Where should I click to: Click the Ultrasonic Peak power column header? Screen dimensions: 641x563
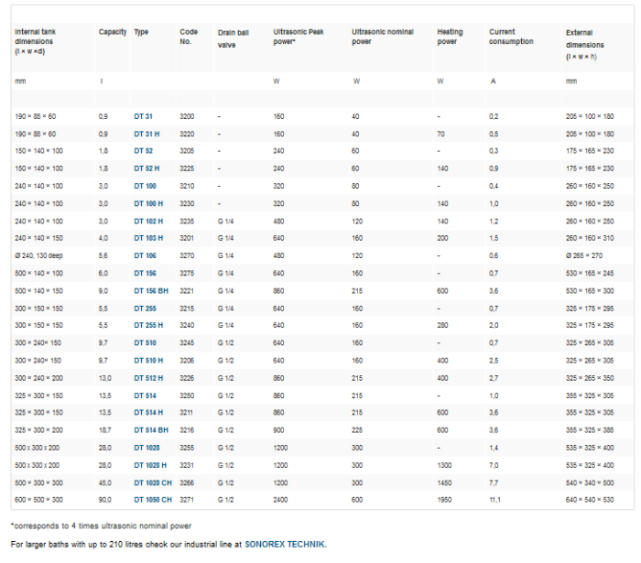pos(299,37)
